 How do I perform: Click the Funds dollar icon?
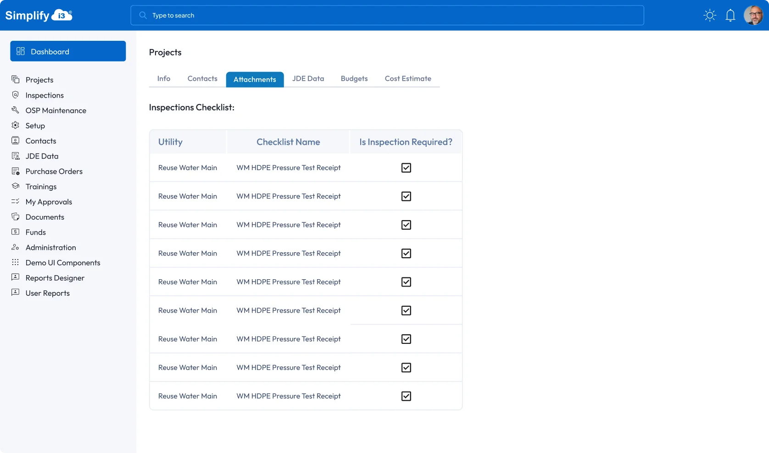[x=16, y=232]
